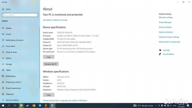This screenshot has height=108, width=192.
Task: Click Rename this PC (advanced) link
Action: tap(170, 42)
